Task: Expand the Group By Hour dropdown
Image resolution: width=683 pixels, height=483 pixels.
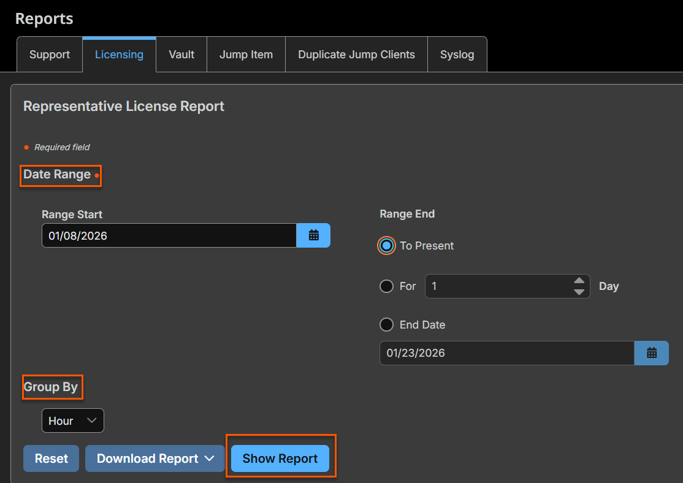Action: (x=73, y=420)
